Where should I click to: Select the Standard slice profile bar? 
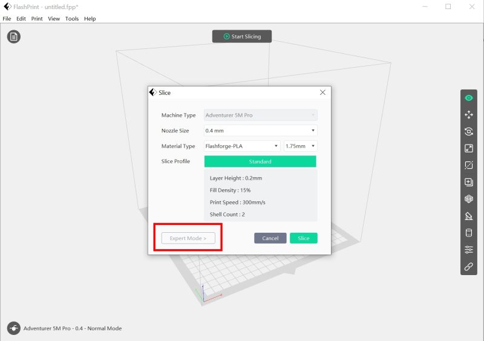[x=260, y=161]
